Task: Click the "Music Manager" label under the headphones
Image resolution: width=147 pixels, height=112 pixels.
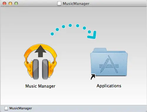Action: click(x=40, y=86)
